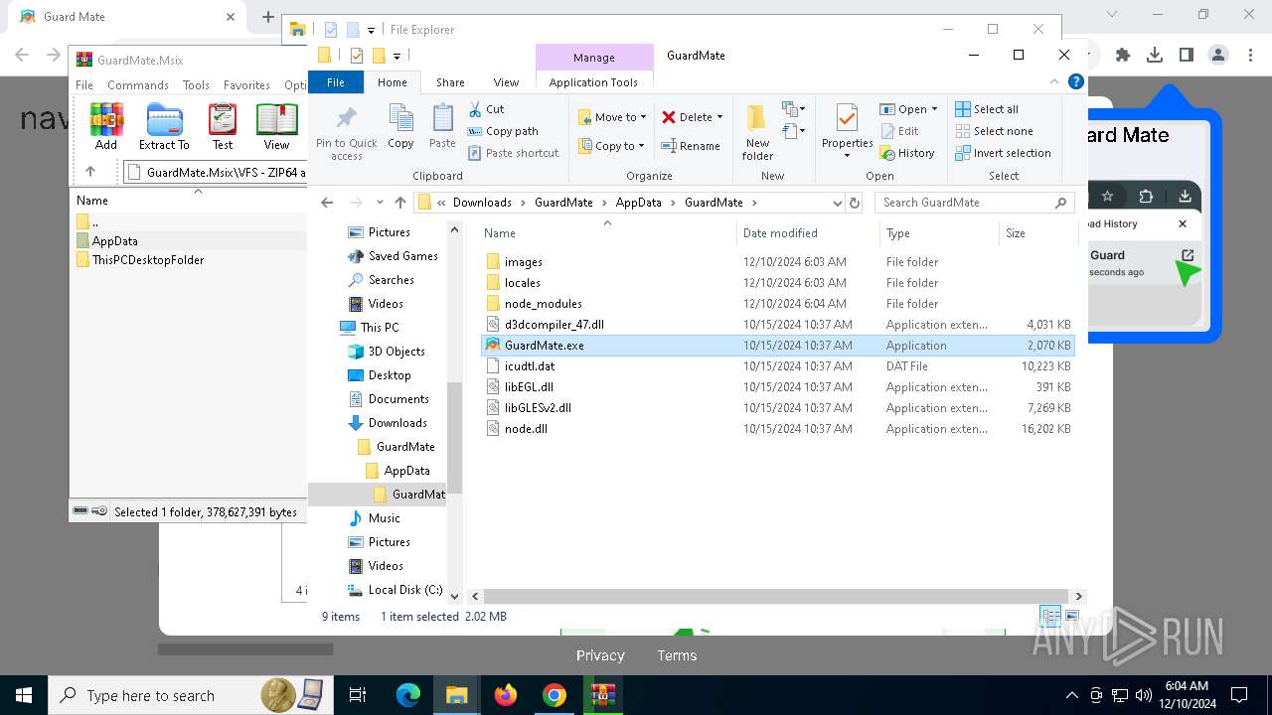
Task: Open Copy to dropdown
Action: tap(612, 146)
